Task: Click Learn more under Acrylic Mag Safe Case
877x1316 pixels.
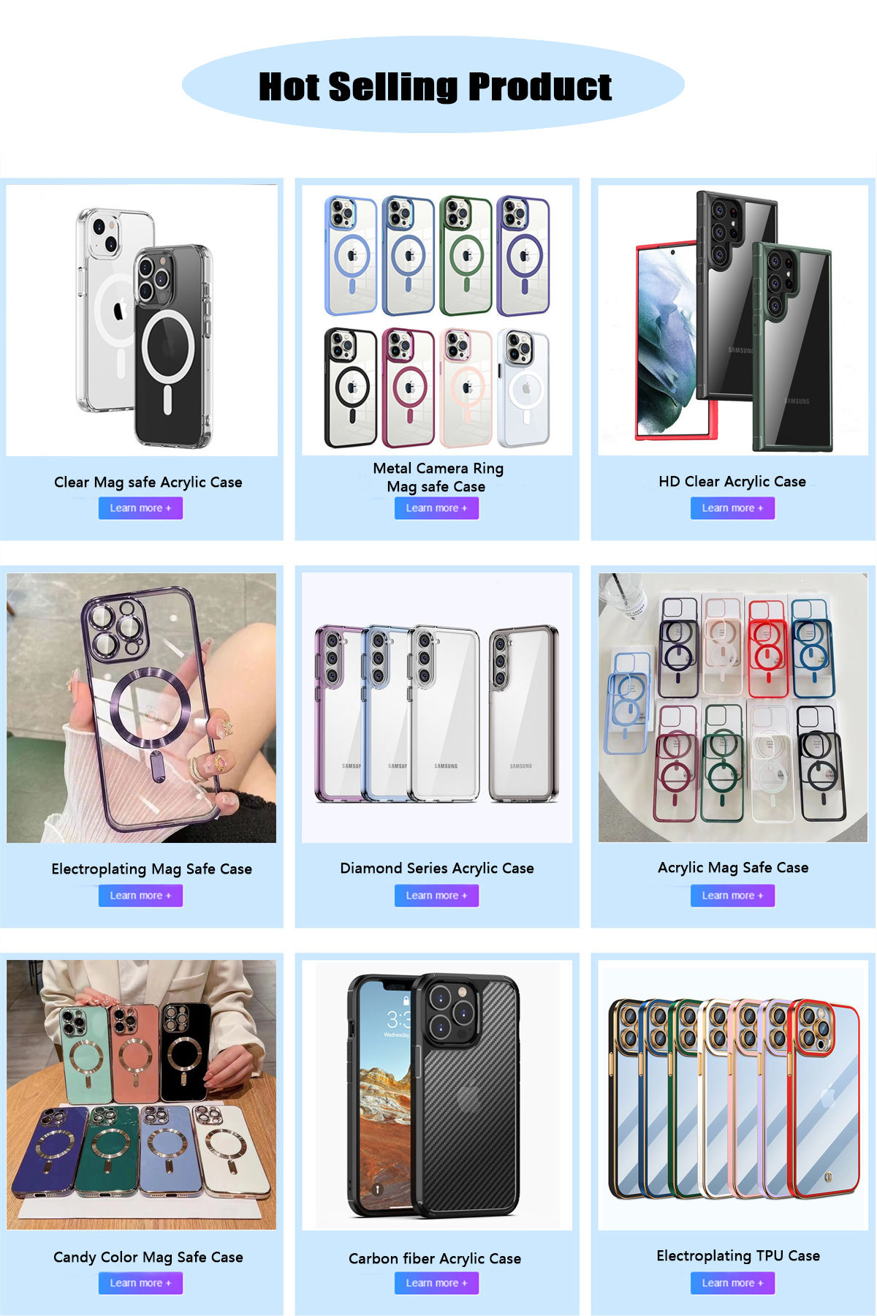Action: (732, 896)
